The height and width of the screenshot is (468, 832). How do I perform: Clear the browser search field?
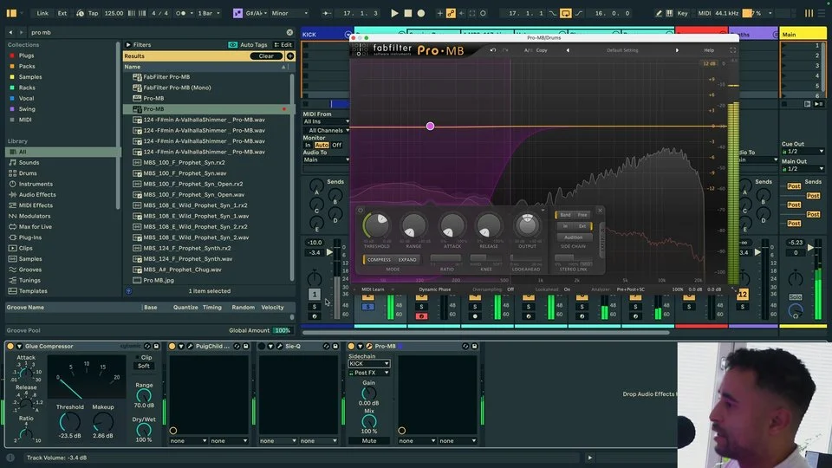pyautogui.click(x=289, y=32)
